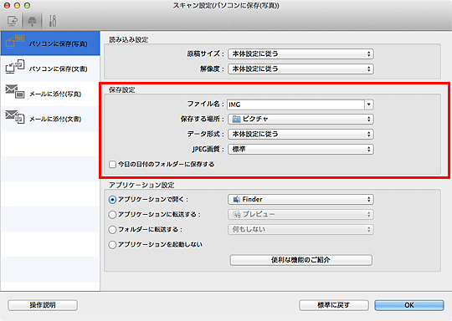Choose パソコンに保存(写真) label in list
Screen dimensions: 452x321
click(59, 43)
